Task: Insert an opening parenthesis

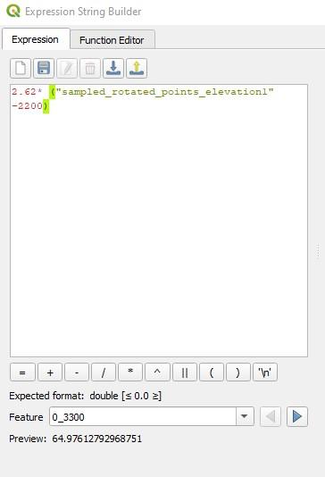Action: [x=212, y=372]
